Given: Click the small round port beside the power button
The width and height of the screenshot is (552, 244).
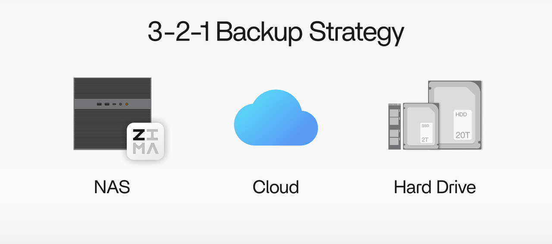Looking at the screenshot, I should (120, 104).
